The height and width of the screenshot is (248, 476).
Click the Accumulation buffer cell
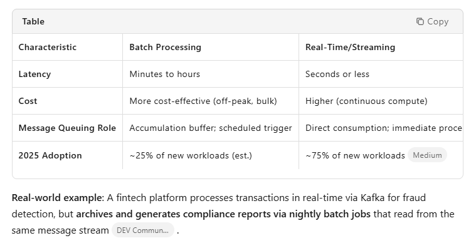point(210,128)
